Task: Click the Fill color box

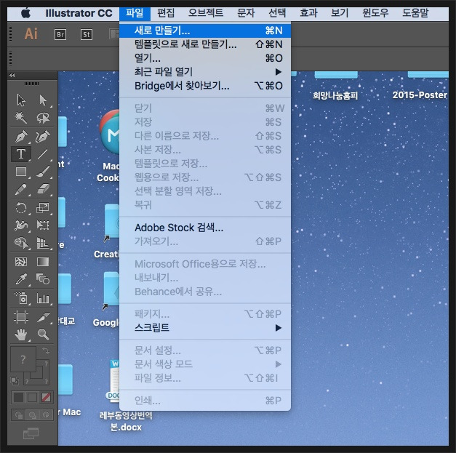Action: pyautogui.click(x=23, y=359)
